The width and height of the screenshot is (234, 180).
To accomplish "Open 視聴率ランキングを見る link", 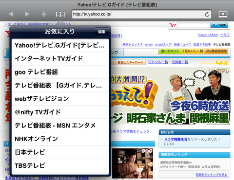I will pyautogui.click(x=212, y=175).
